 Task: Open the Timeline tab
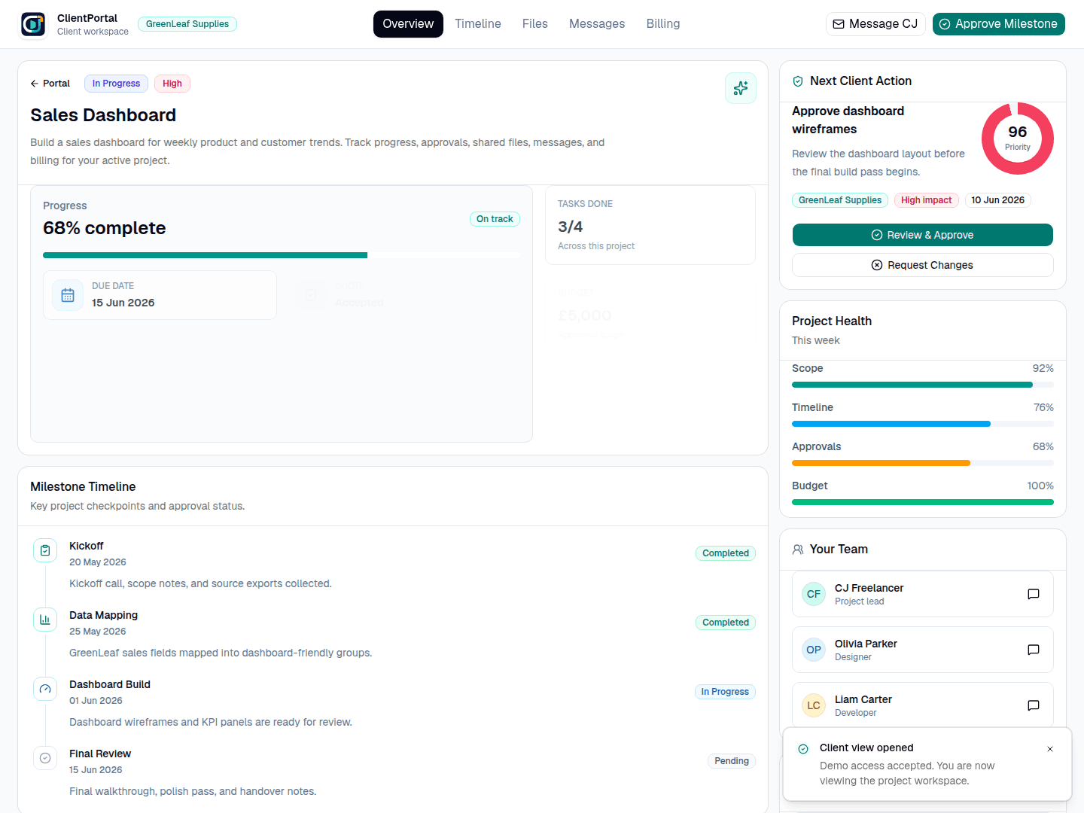coord(478,24)
